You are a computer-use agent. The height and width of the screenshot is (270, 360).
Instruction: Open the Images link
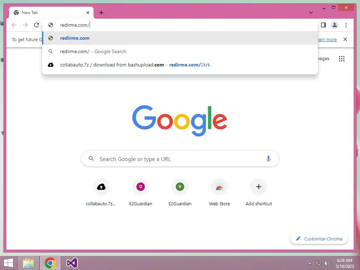coord(323,59)
